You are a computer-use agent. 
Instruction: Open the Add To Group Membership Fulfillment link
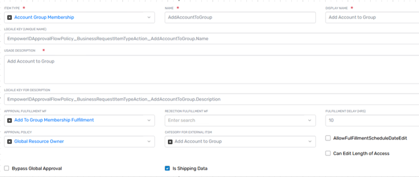click(x=54, y=120)
